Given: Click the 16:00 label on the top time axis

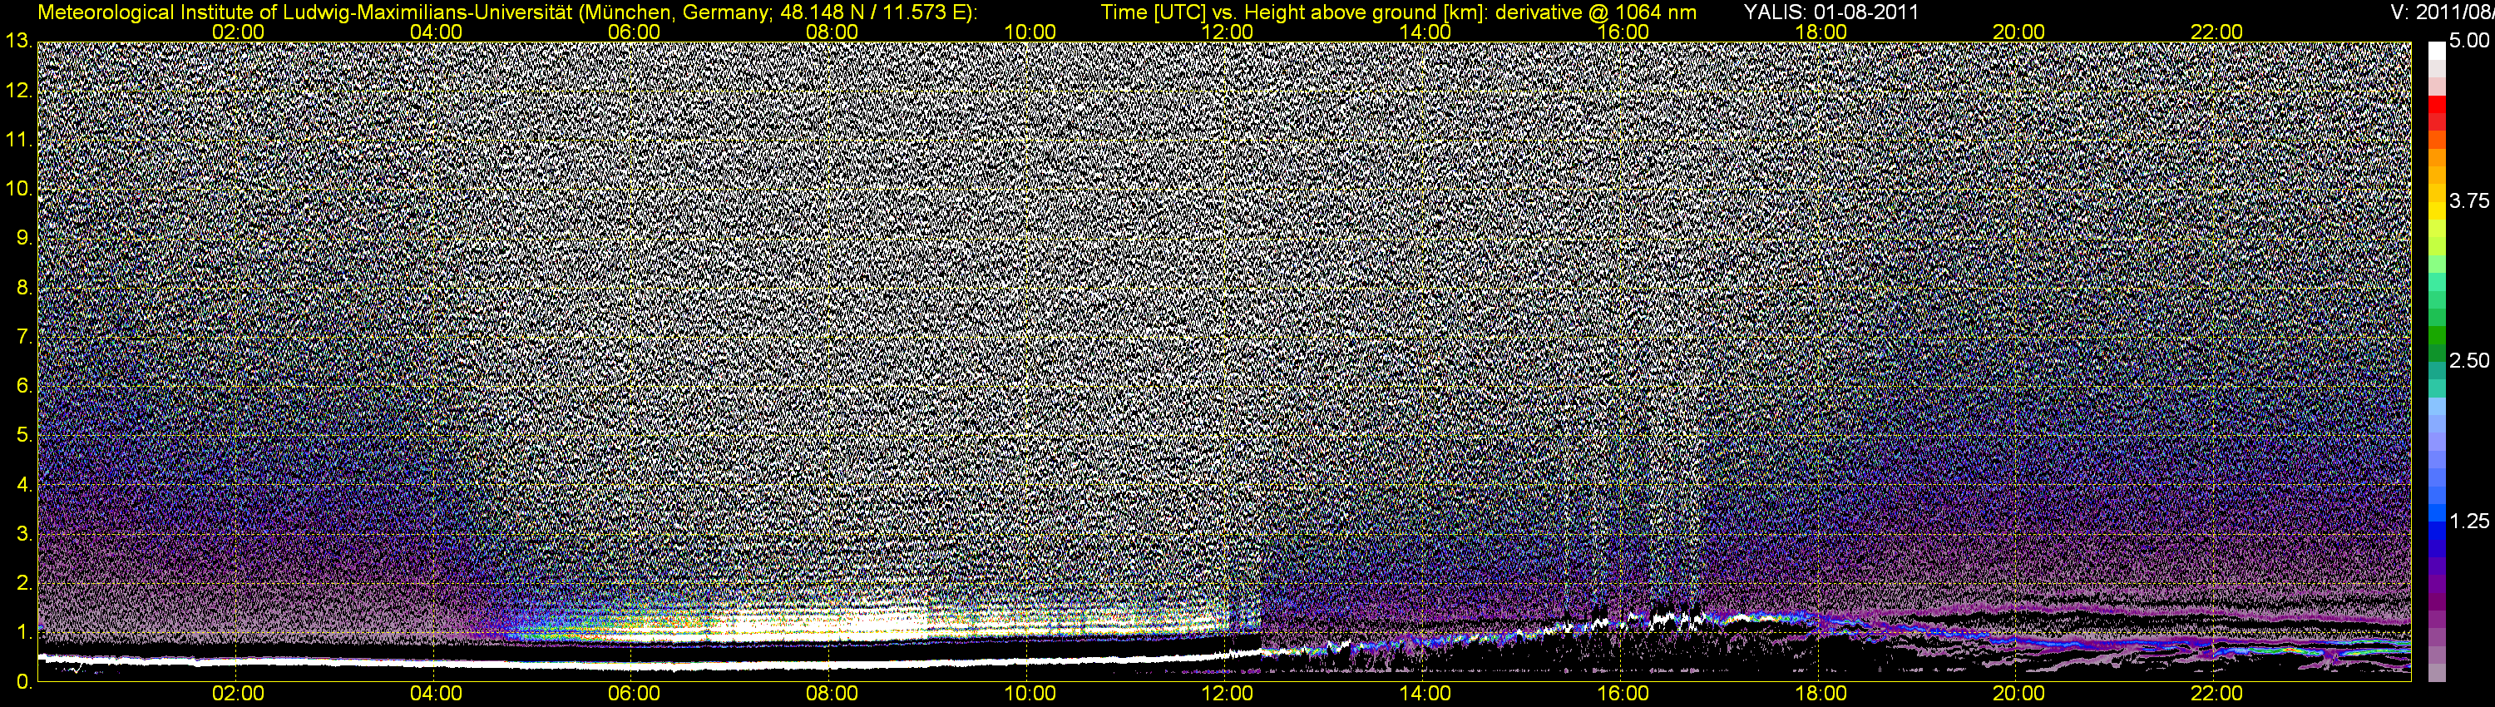Looking at the screenshot, I should tap(1623, 32).
